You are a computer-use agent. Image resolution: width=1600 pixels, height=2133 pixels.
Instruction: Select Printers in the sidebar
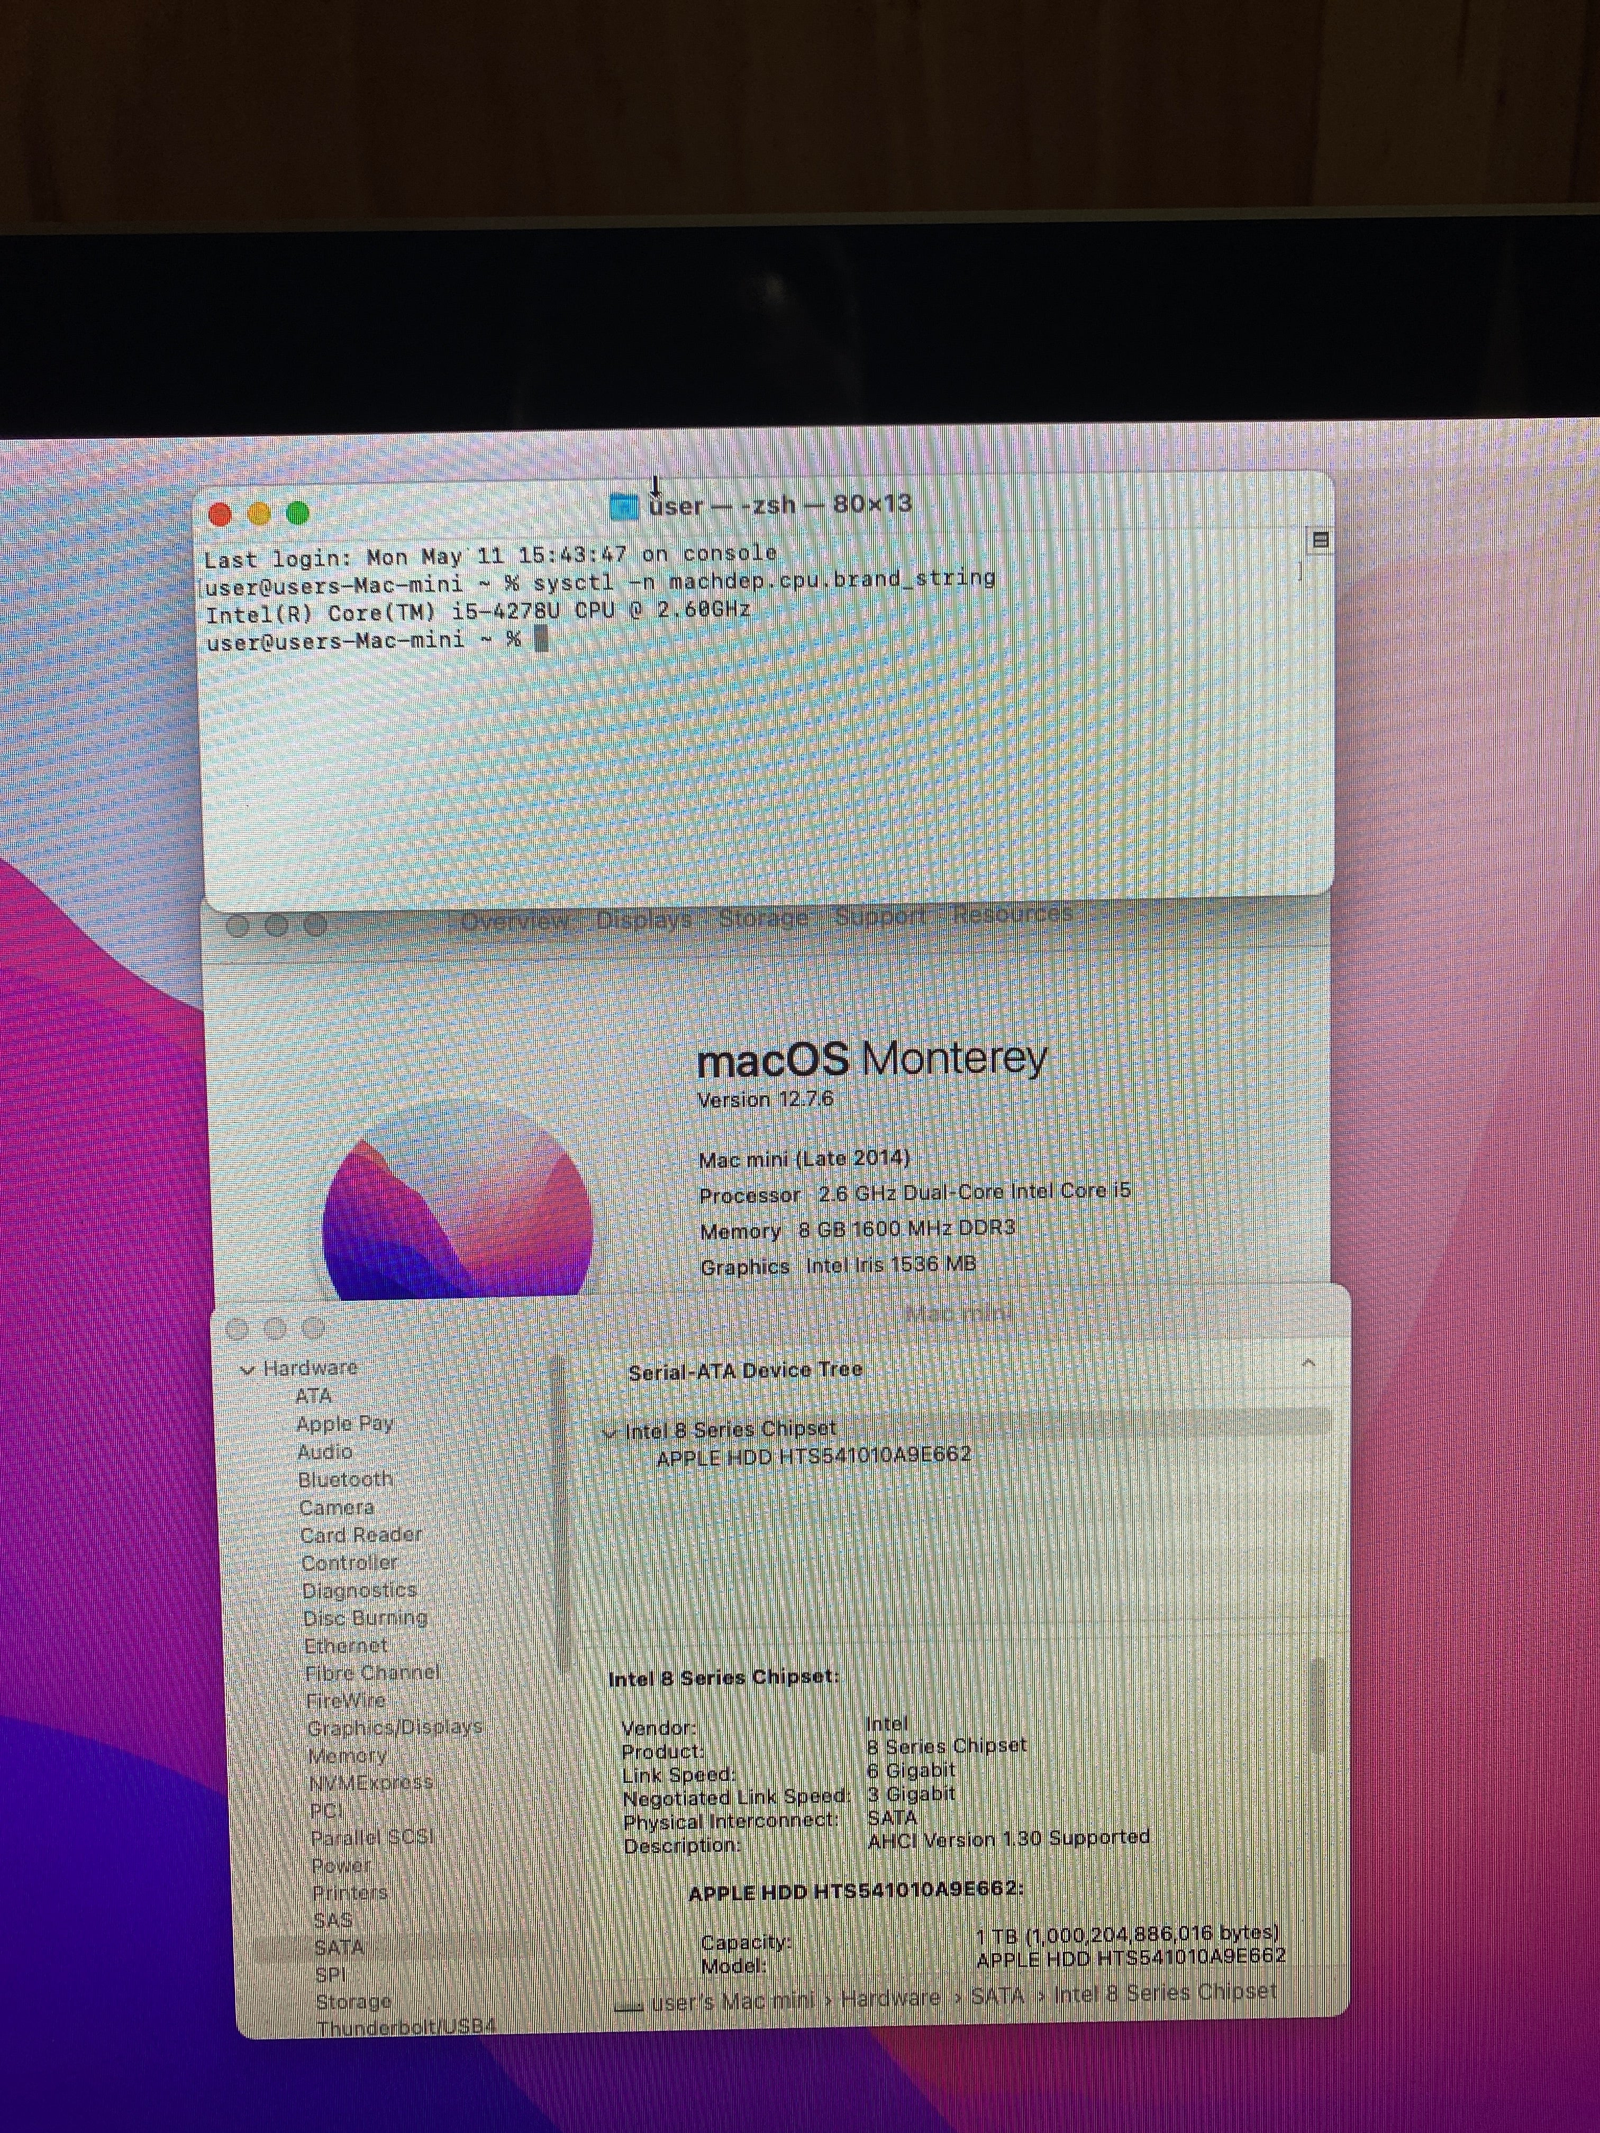[349, 1893]
